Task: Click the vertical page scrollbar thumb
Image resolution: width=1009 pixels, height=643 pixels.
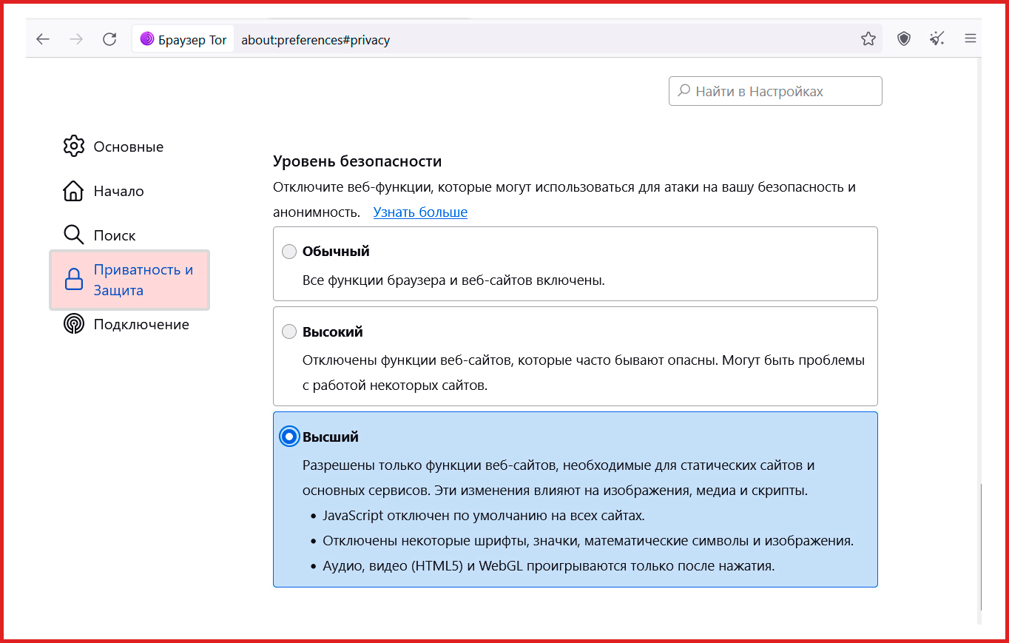Action: [x=981, y=548]
